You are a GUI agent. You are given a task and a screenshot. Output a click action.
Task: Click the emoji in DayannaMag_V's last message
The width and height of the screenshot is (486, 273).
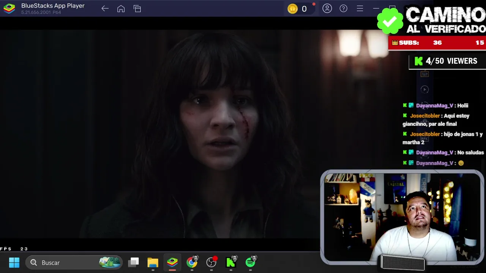(461, 163)
